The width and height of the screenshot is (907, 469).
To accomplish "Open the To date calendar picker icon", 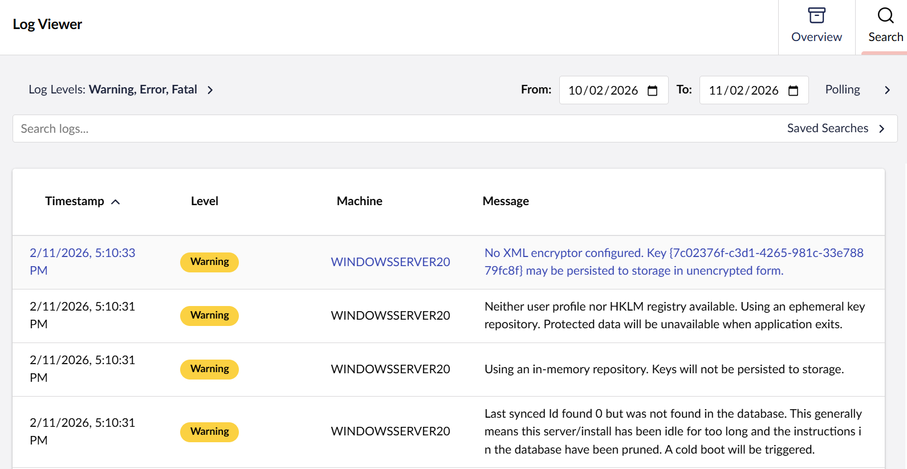I will tap(793, 91).
